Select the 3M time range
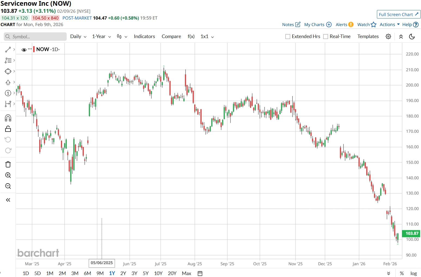The width and height of the screenshot is (421, 277). coord(75,273)
